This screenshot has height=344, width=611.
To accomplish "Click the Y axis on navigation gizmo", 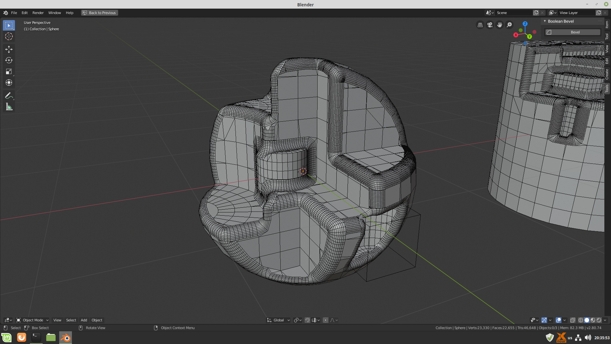I will 530,37.
